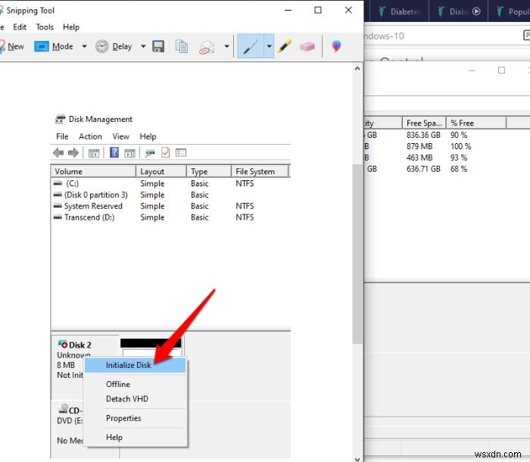Image resolution: width=530 pixels, height=462 pixels.
Task: Sort by the Layout column header
Action: [x=161, y=171]
